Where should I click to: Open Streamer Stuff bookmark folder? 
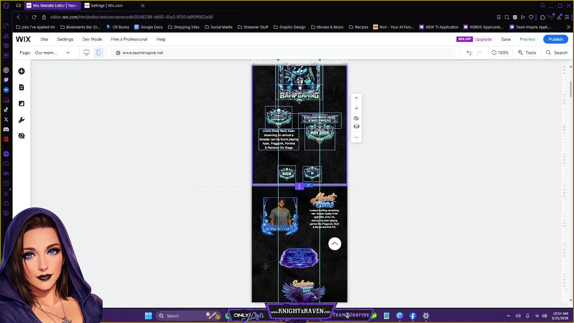pyautogui.click(x=253, y=27)
